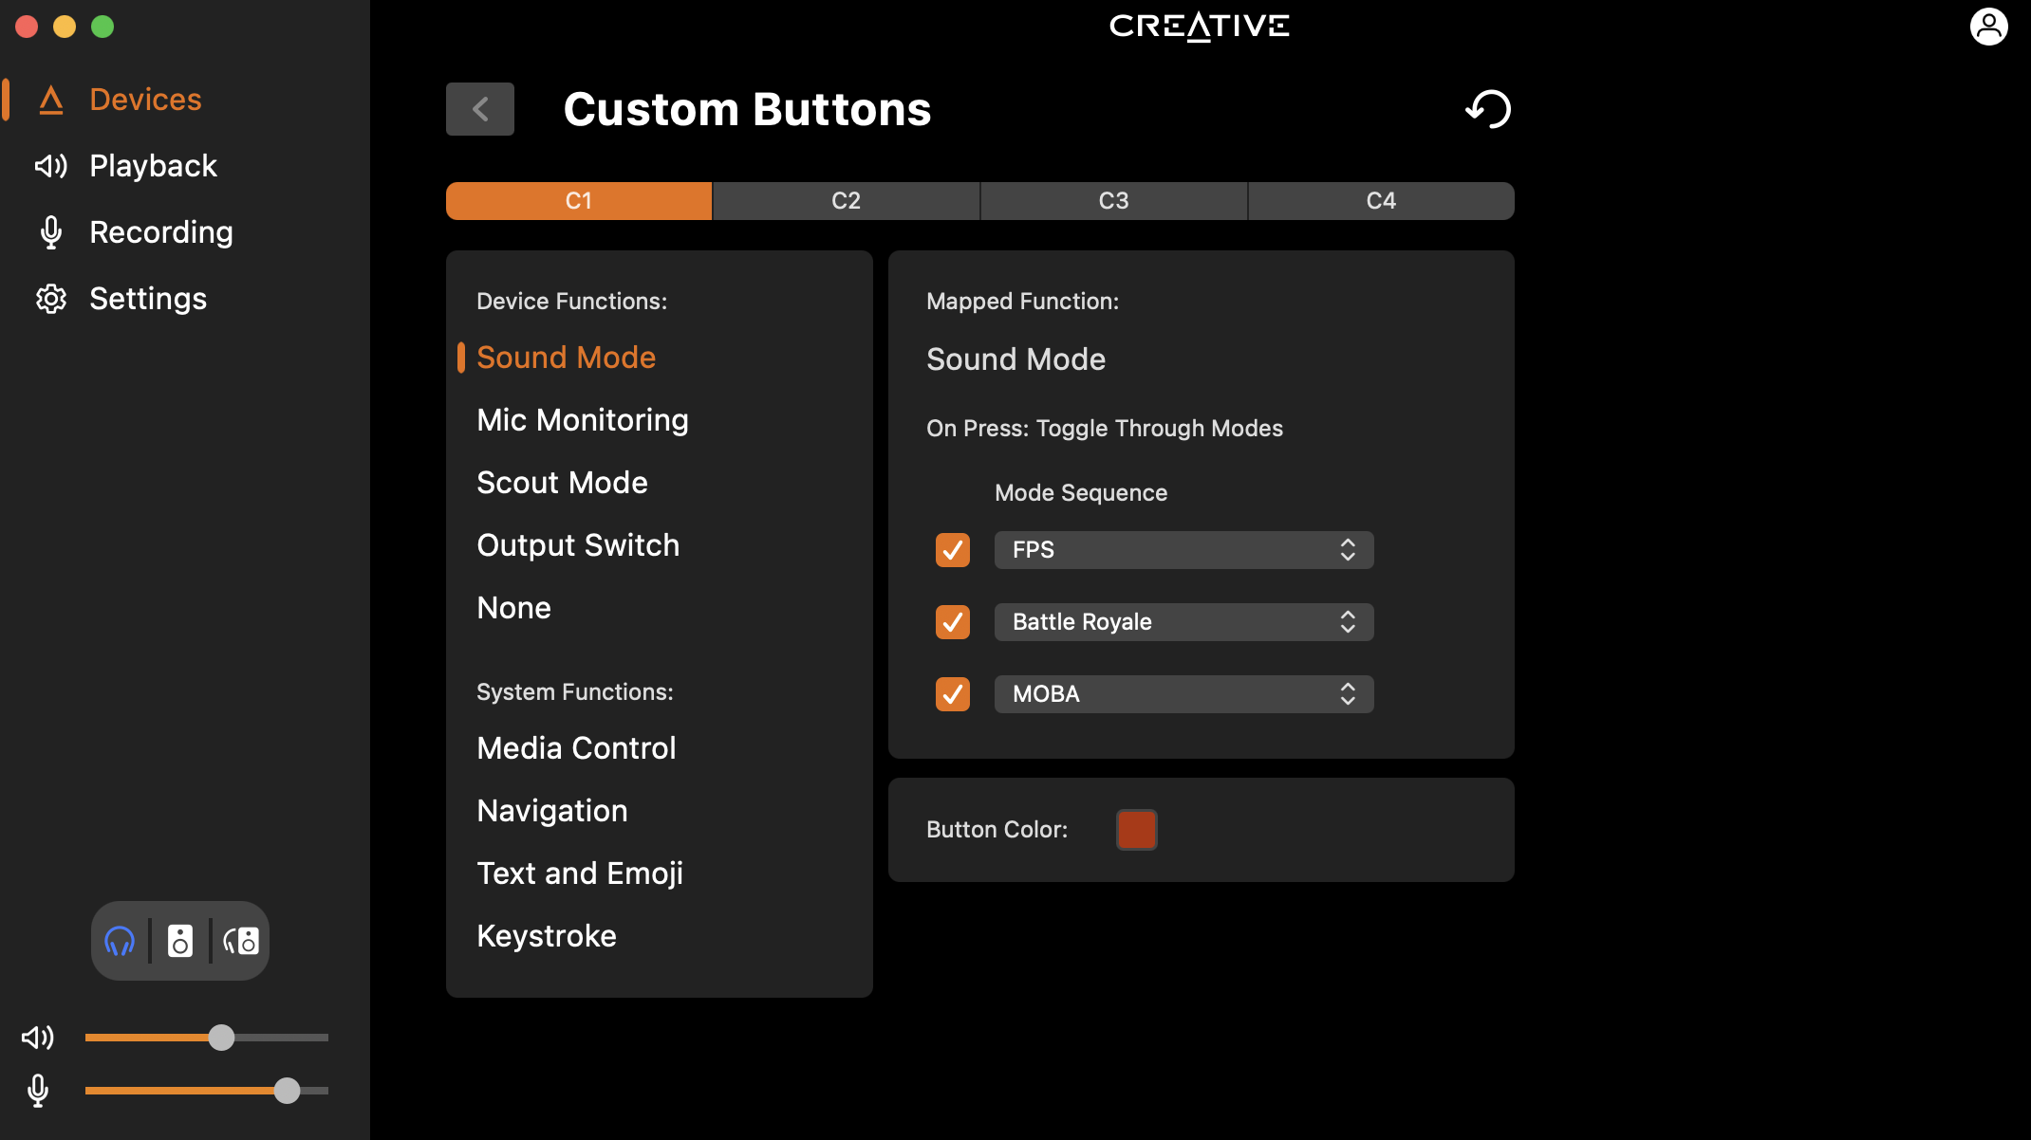Click the back arrow button
Image resolution: width=2031 pixels, height=1140 pixels.
coord(480,109)
